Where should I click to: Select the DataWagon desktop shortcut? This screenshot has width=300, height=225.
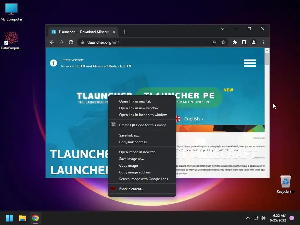tap(11, 40)
